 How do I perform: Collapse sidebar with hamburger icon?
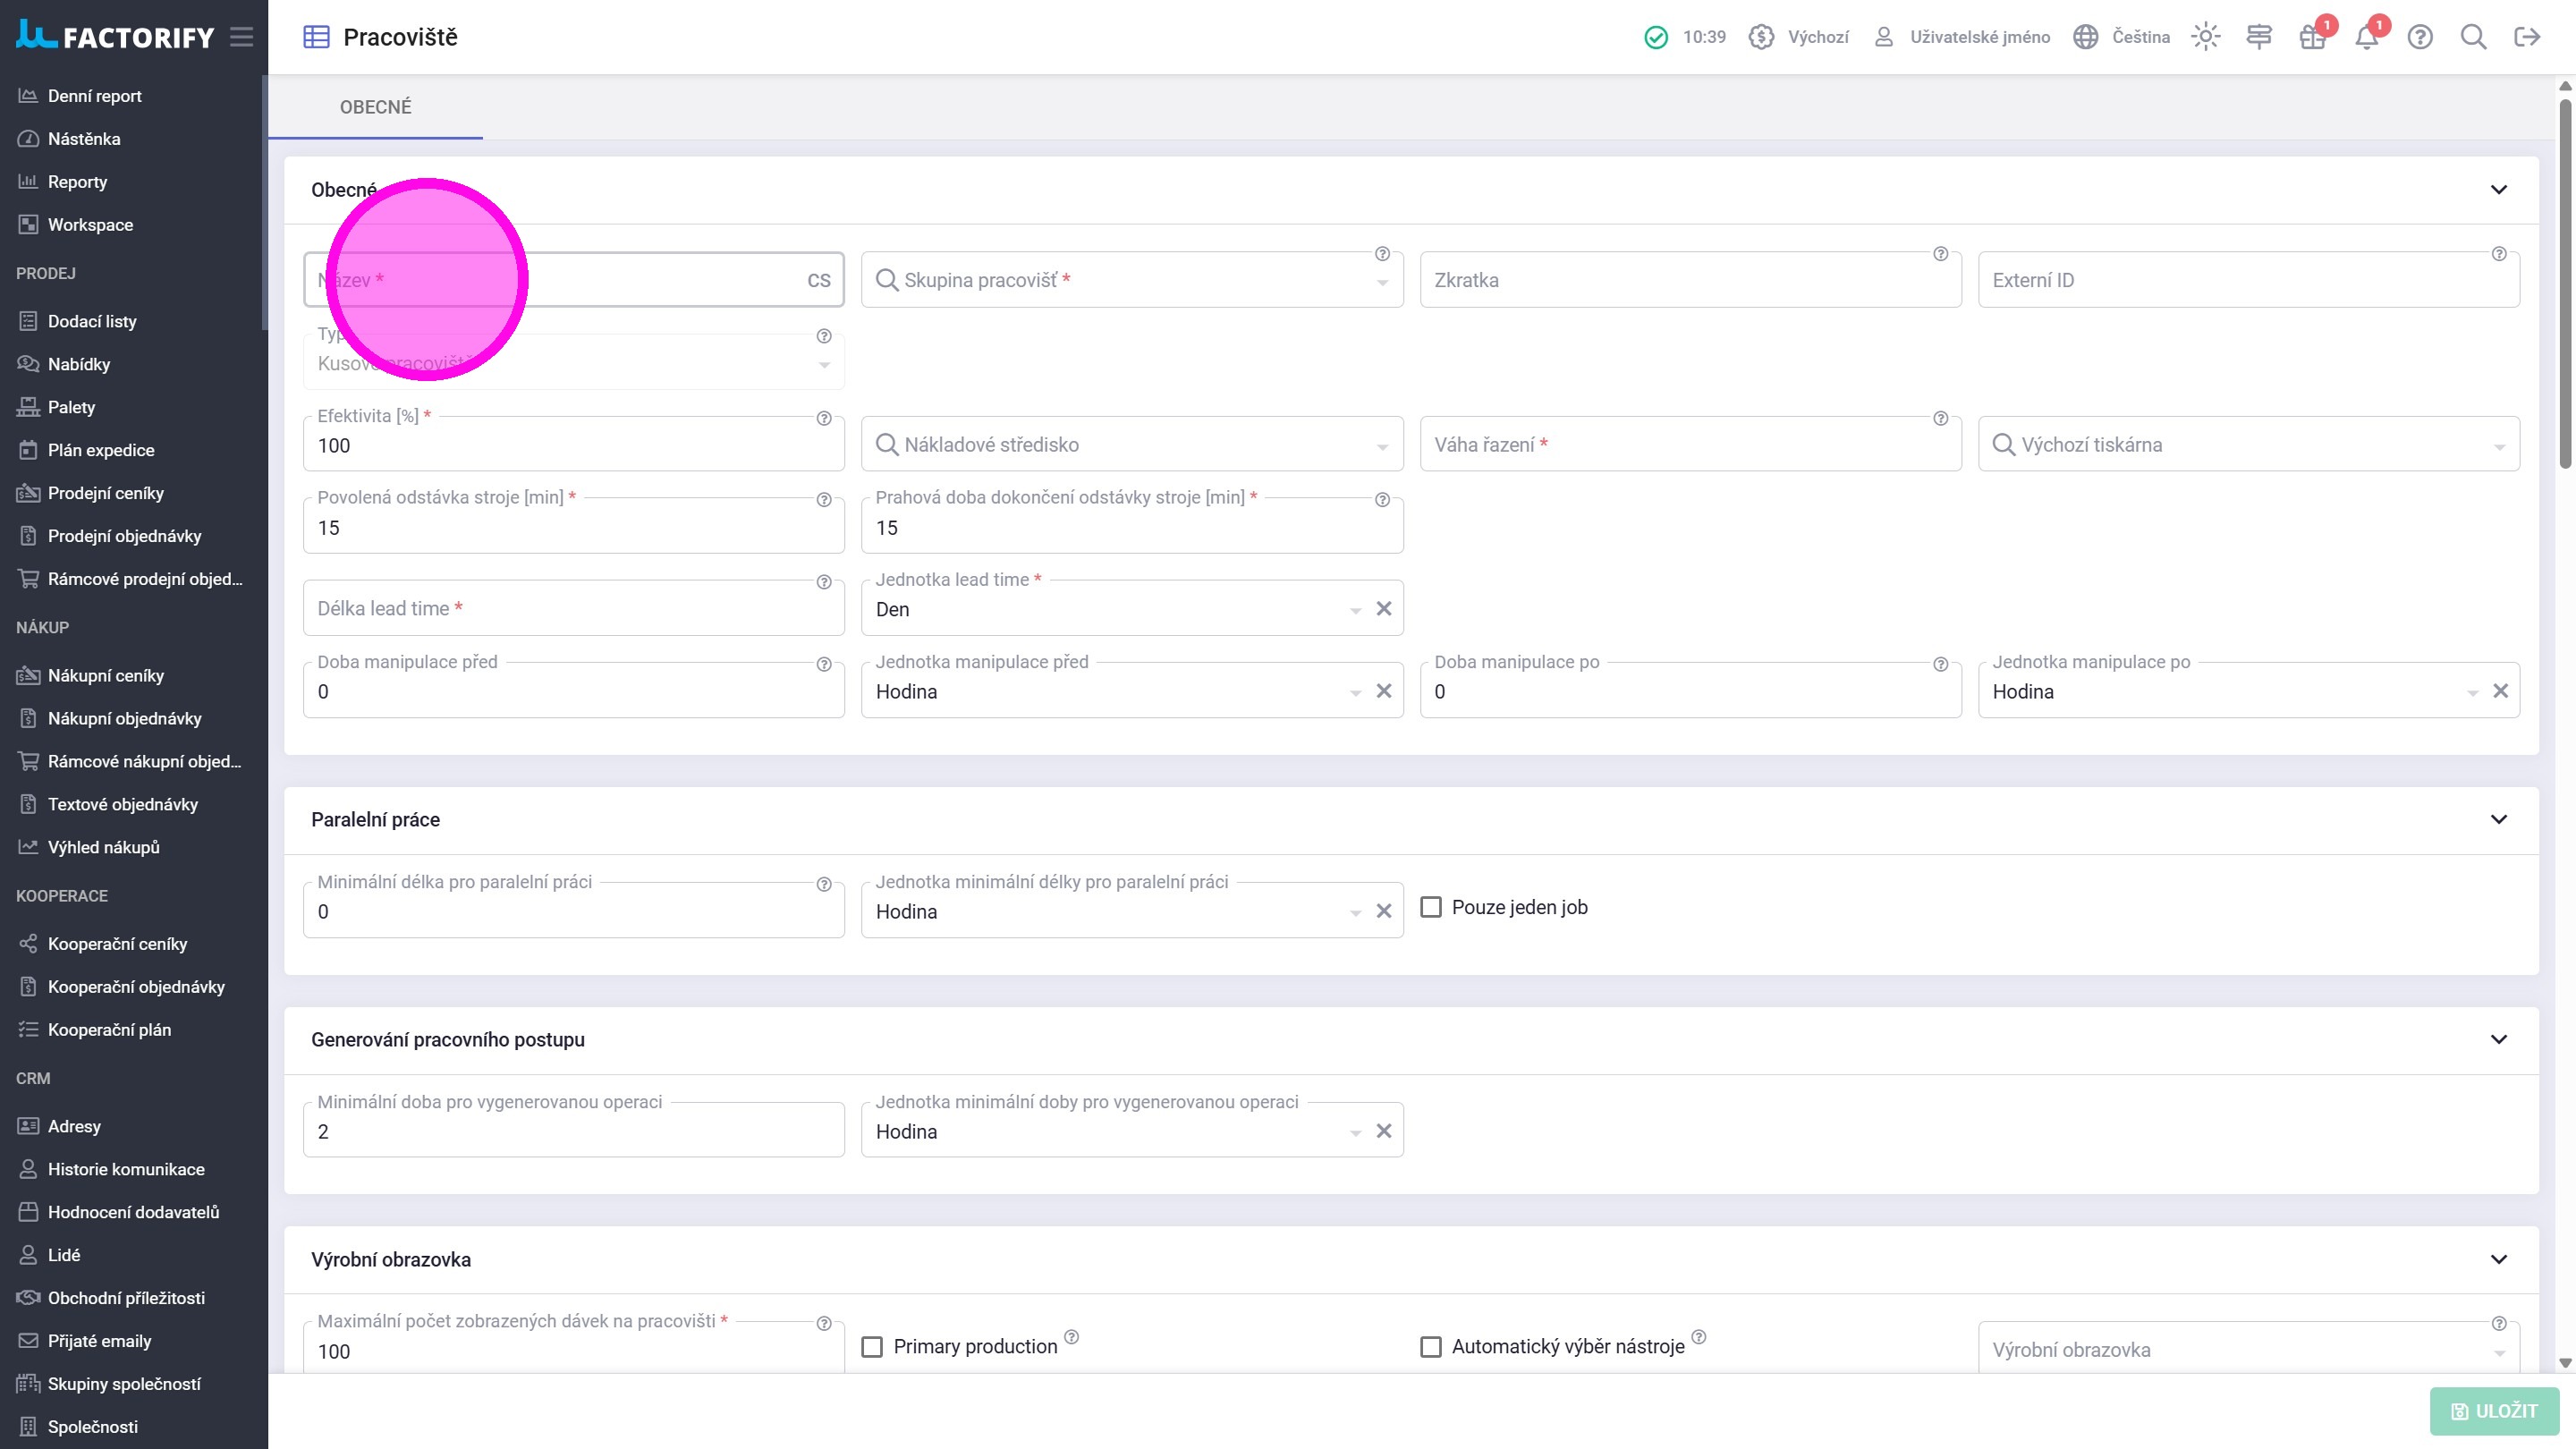[x=241, y=37]
